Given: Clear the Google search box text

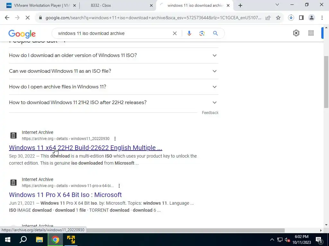Looking at the screenshot, I should pos(174,33).
